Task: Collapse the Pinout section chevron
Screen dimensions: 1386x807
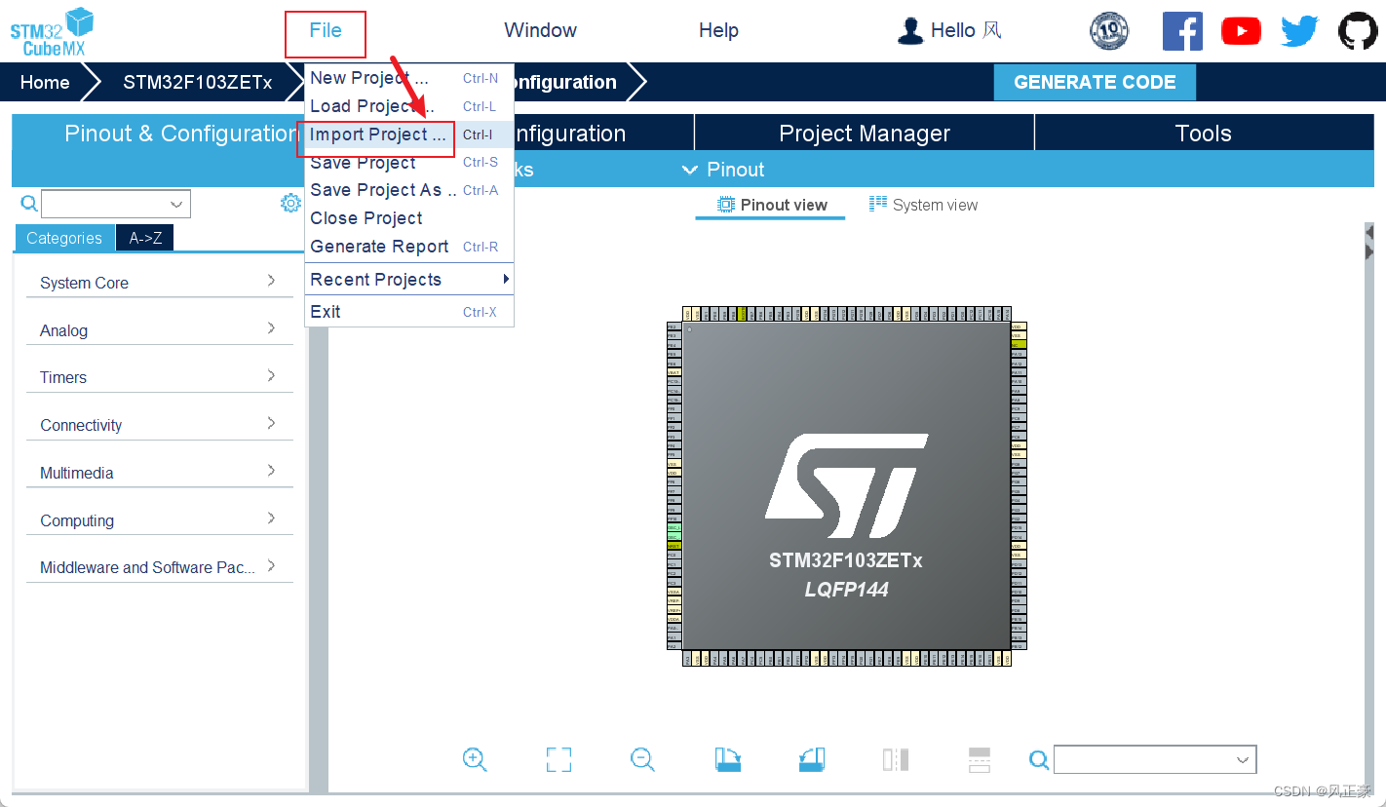Action: 690,170
